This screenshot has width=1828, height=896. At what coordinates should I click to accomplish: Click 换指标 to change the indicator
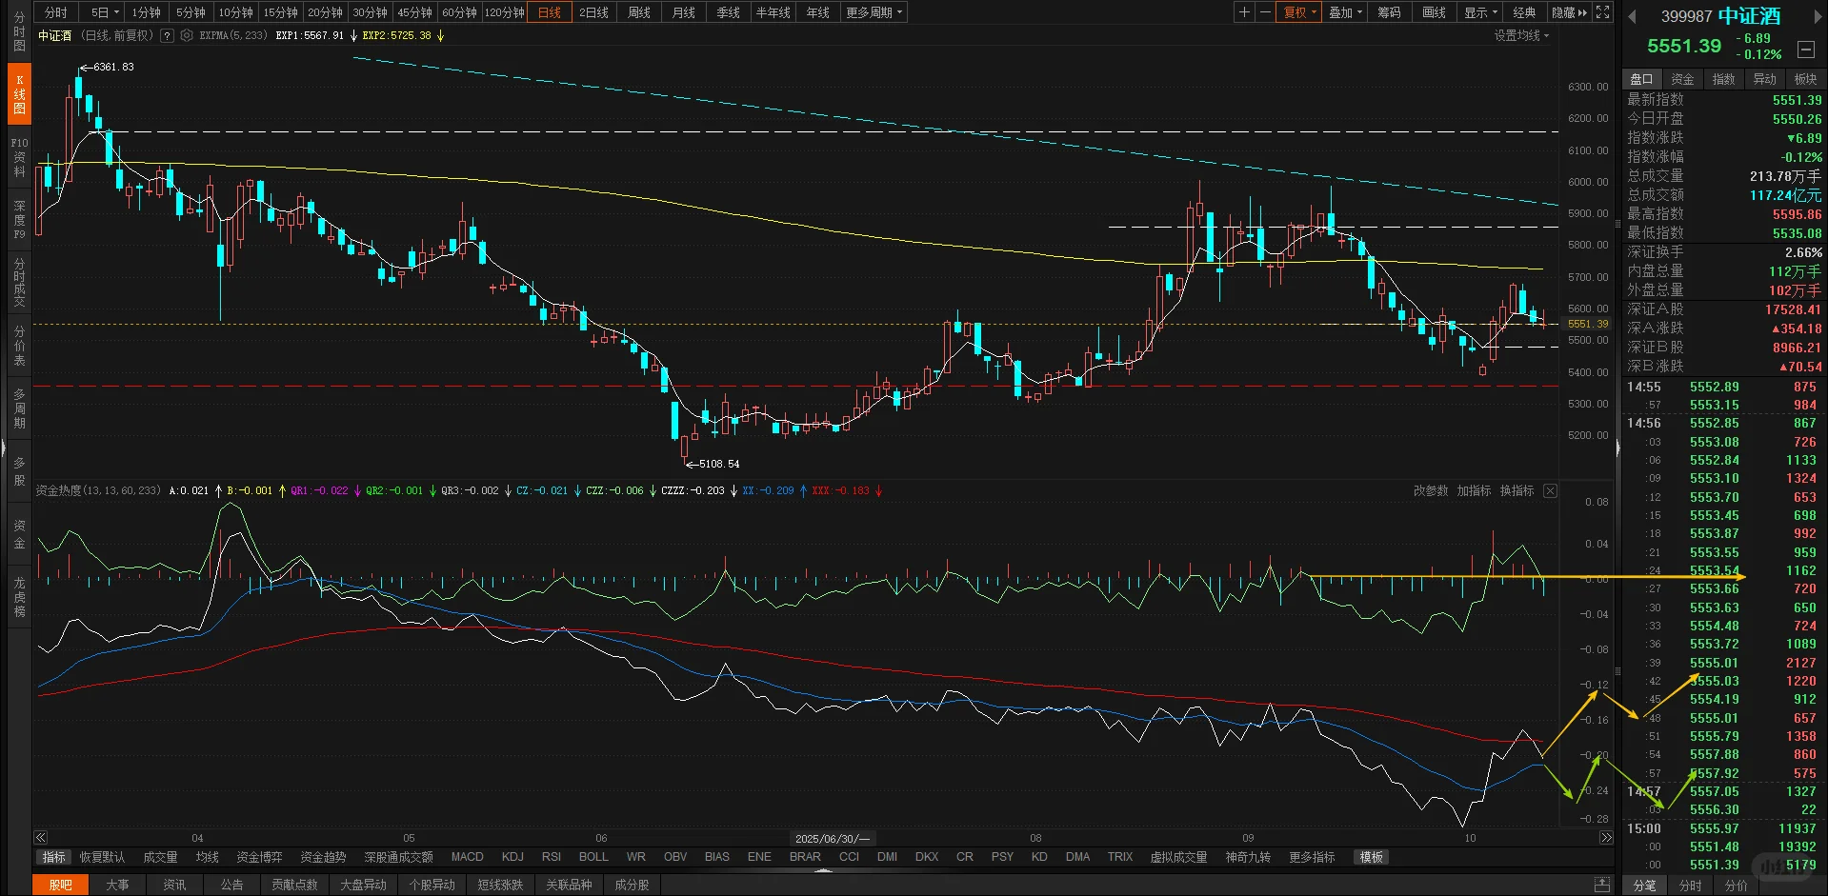point(1517,490)
